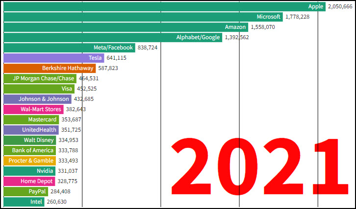
Task: Click Wal-Mart's value 382,643
Action: coord(76,109)
